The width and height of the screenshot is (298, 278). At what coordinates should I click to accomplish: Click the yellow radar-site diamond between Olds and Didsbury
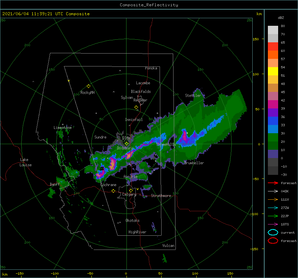pos(126,144)
